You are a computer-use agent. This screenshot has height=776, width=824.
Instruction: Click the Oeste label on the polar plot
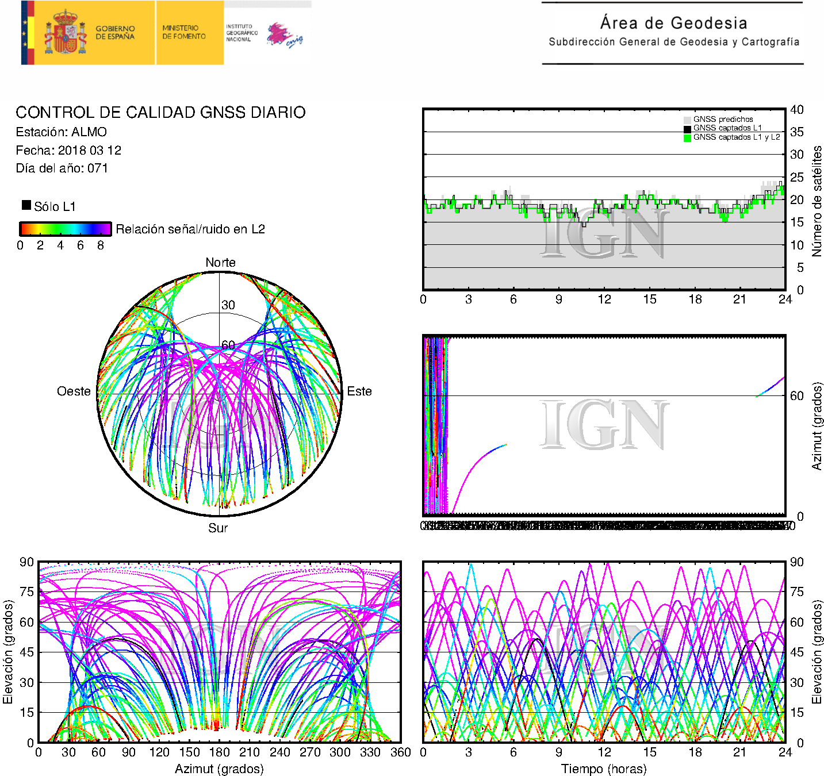(74, 391)
